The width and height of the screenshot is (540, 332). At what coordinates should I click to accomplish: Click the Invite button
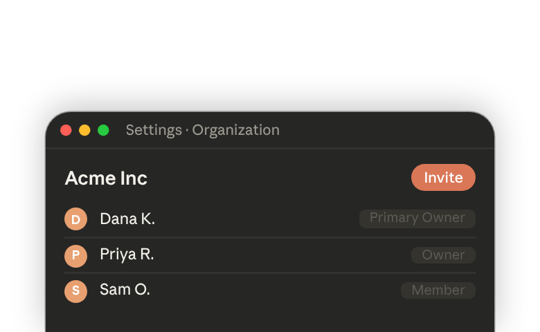tap(443, 178)
